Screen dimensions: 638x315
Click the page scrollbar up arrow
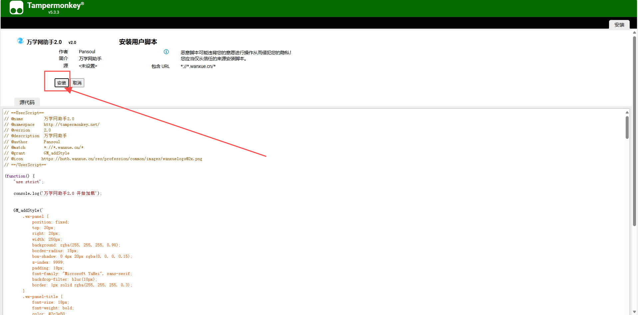[x=634, y=33]
